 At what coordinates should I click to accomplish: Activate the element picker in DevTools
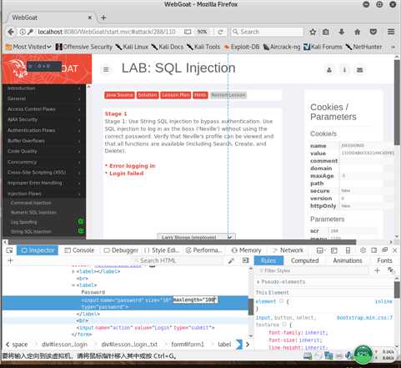[9, 250]
